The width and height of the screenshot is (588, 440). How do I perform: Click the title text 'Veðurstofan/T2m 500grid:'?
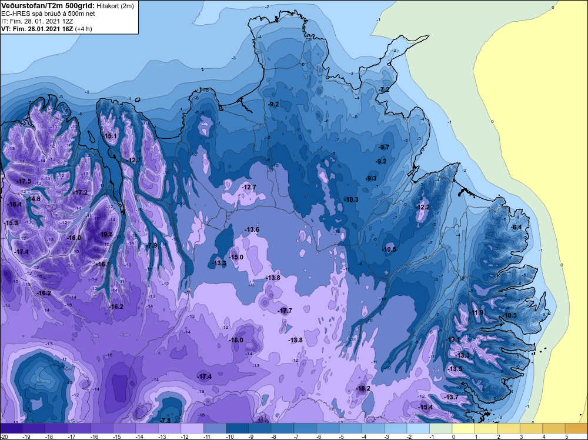(x=48, y=6)
